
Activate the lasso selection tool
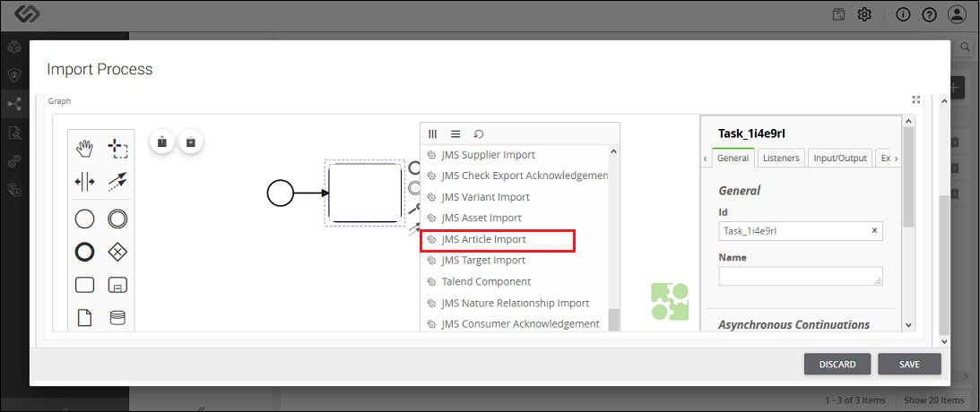click(x=117, y=149)
